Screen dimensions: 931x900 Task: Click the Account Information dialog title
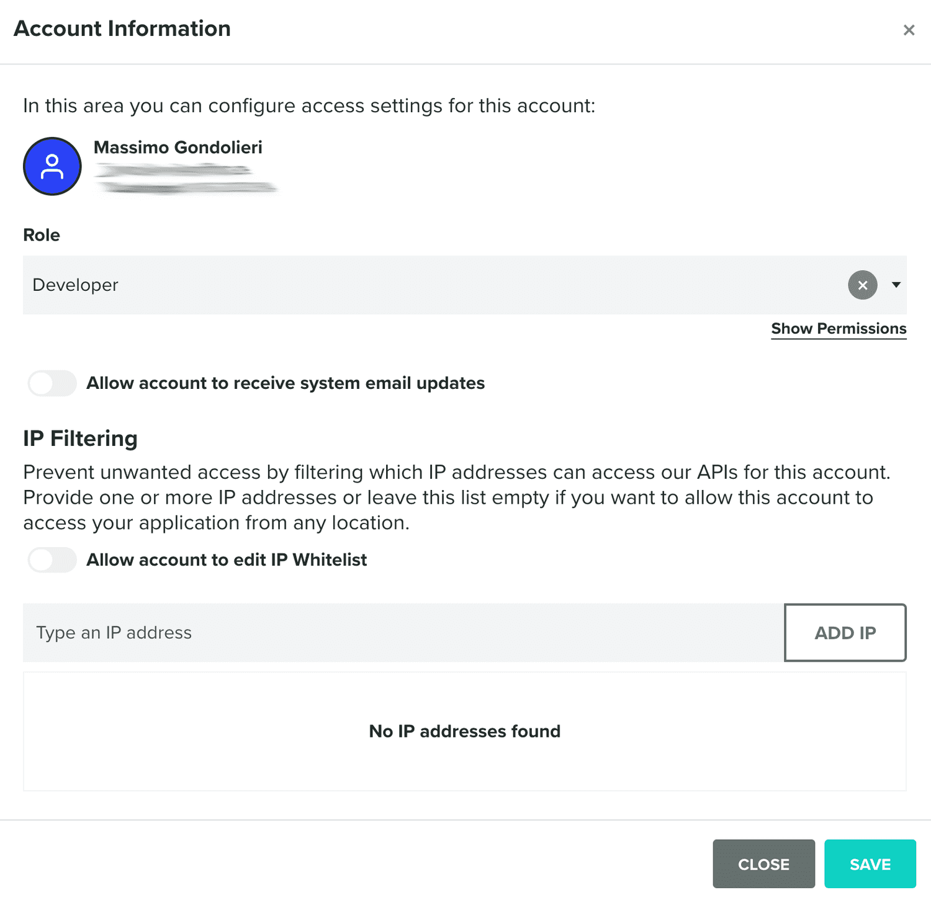pos(123,29)
